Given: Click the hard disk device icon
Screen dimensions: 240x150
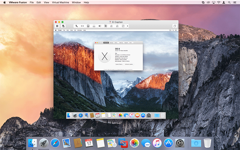Looking at the screenshot, I should (x=88, y=26).
